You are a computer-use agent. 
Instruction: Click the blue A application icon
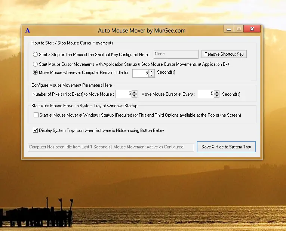click(x=28, y=30)
